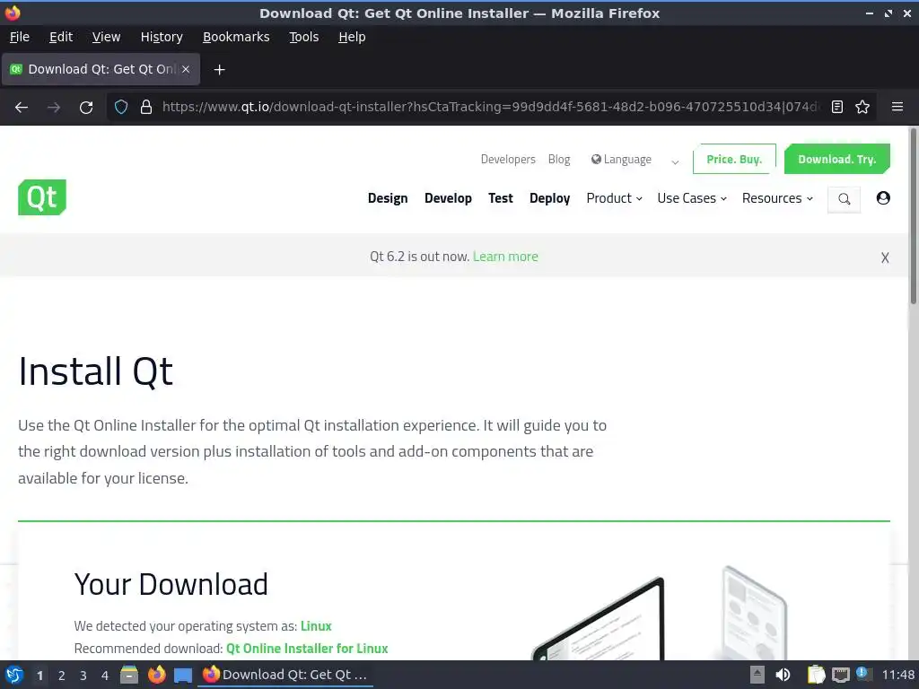The width and height of the screenshot is (919, 689).
Task: Click the Download Qt taskbar window button
Action: [284, 675]
